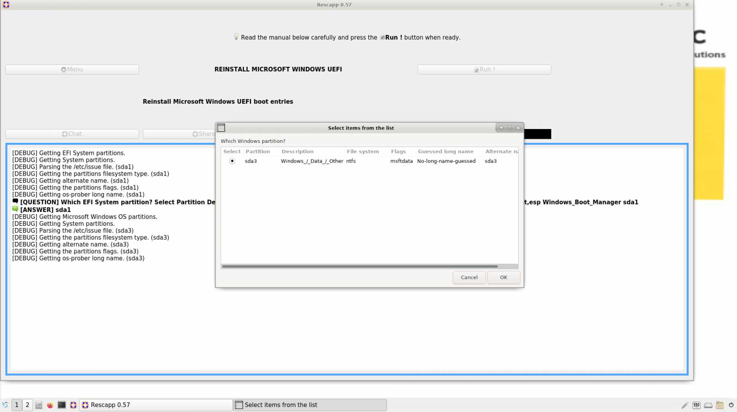This screenshot has width=737, height=412.
Task: Click the removable drive tray icon
Action: 708,406
